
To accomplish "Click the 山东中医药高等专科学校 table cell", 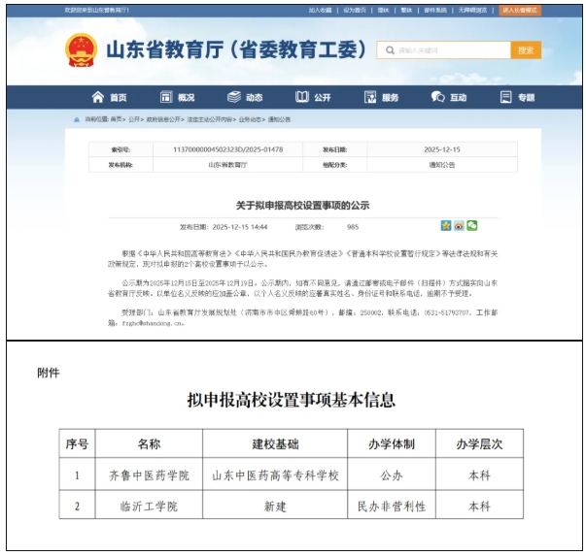I will coord(275,475).
